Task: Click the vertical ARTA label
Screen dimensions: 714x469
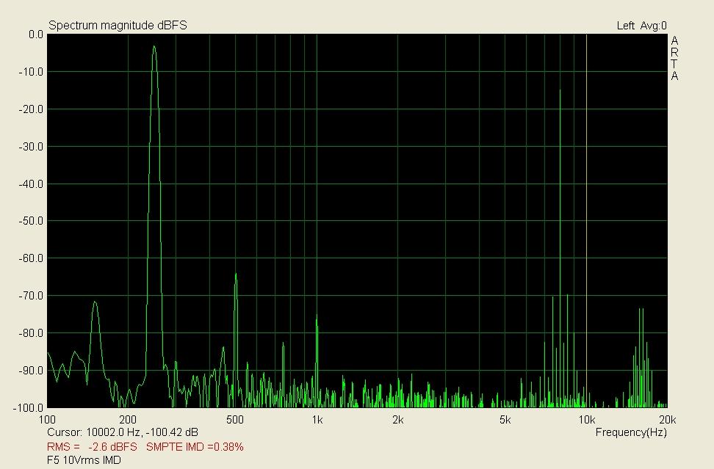Action: click(674, 59)
